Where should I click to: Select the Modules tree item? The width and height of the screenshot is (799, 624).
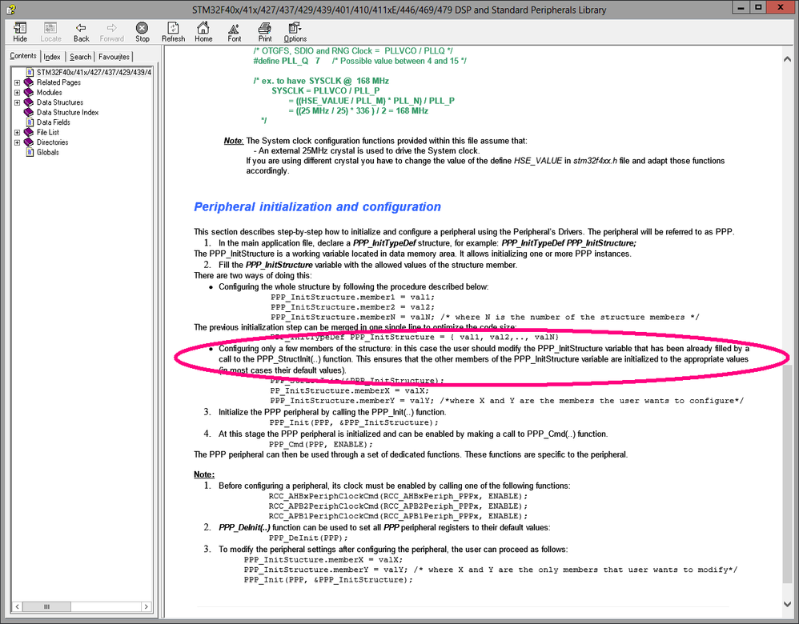50,92
